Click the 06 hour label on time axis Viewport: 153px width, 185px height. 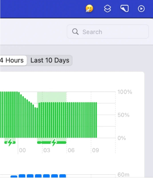pyautogui.click(x=71, y=150)
